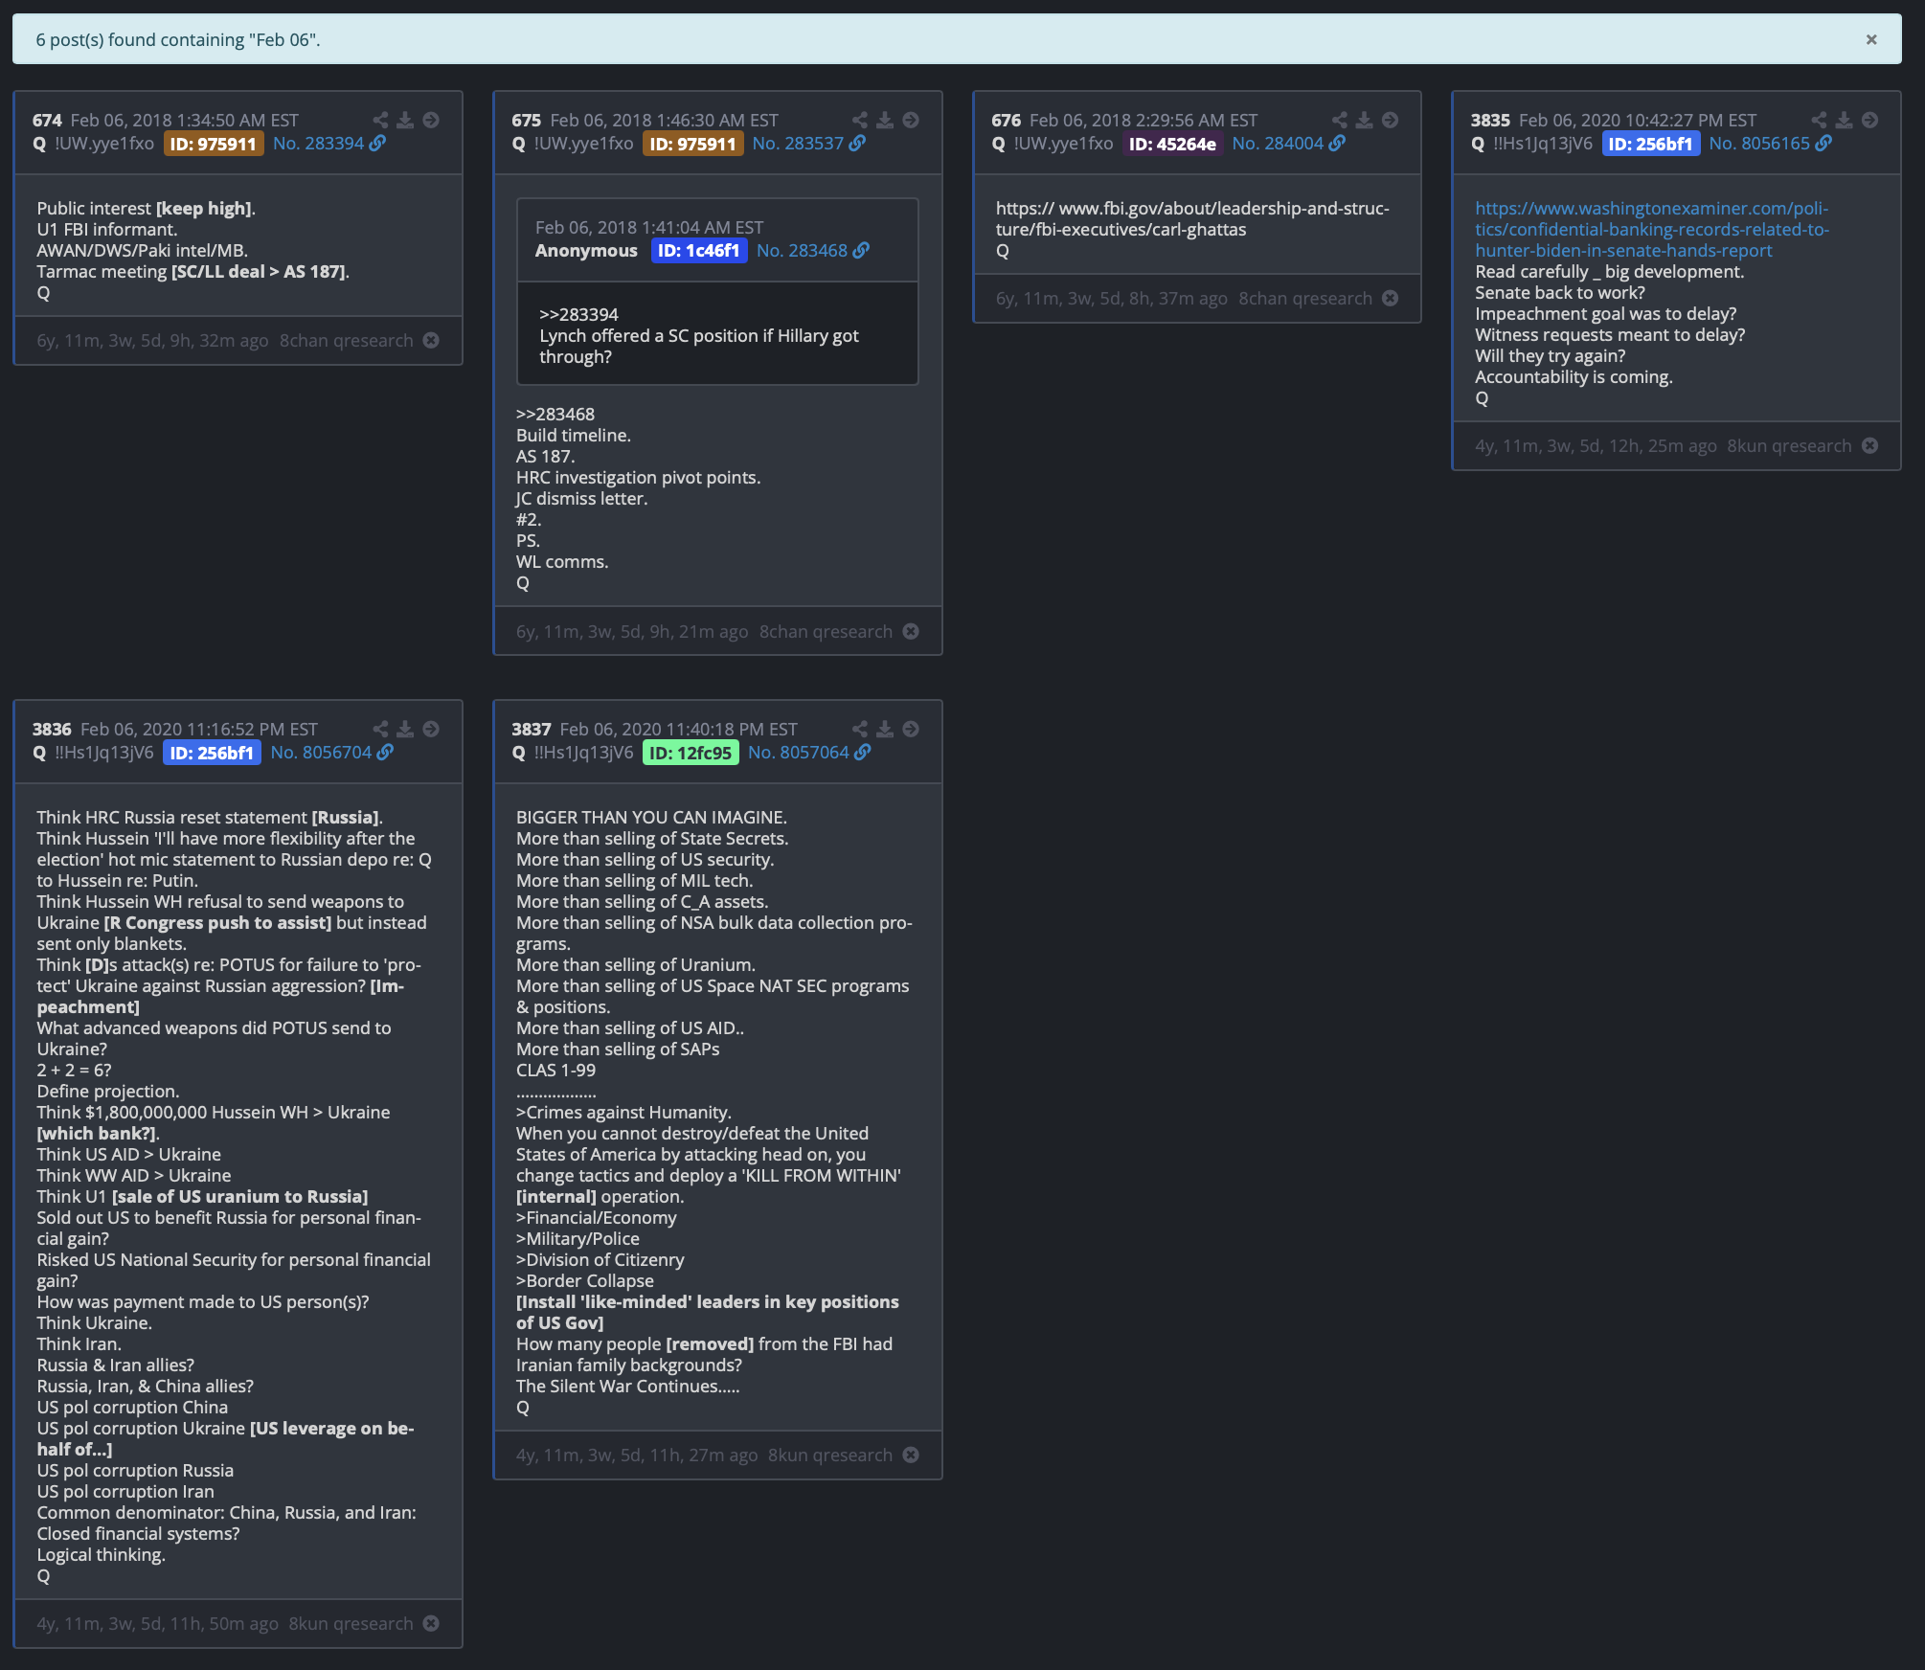Download post 676 using download icon
Image resolution: width=1925 pixels, height=1670 pixels.
[1365, 120]
